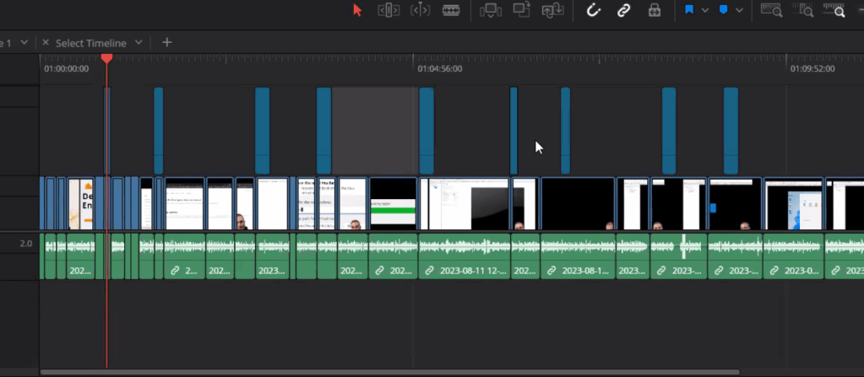Click the Select Timeline tab label

coord(91,43)
